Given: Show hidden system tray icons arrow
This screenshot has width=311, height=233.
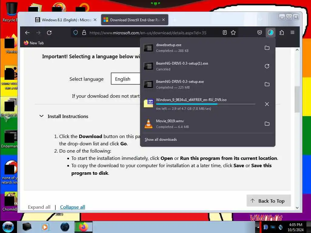Looking at the screenshot, I should [x=258, y=227].
